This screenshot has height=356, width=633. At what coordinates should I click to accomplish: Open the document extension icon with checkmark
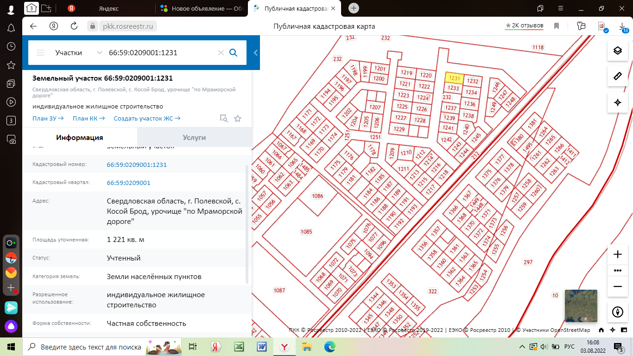(x=602, y=27)
